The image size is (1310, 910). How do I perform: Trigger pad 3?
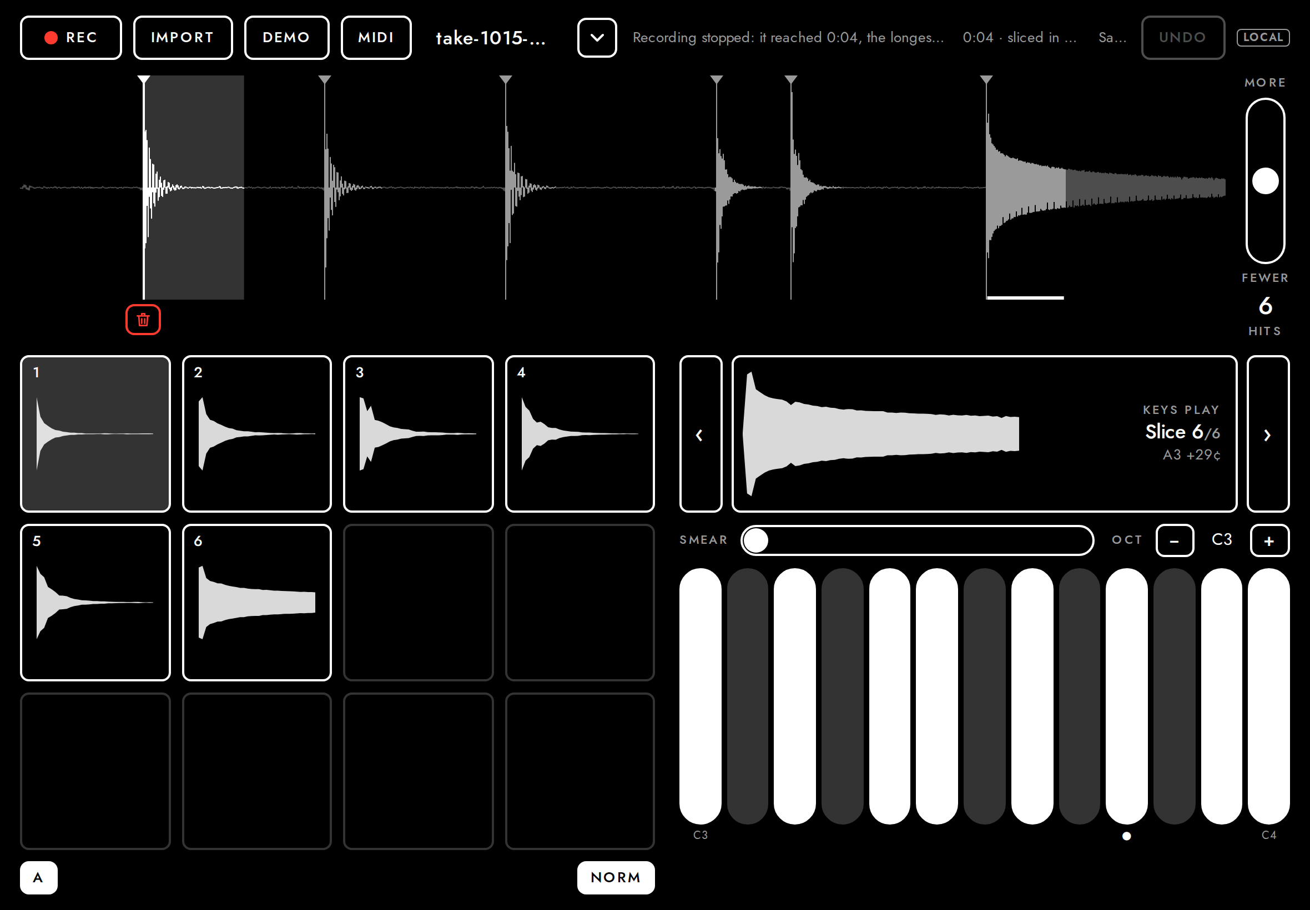[418, 434]
